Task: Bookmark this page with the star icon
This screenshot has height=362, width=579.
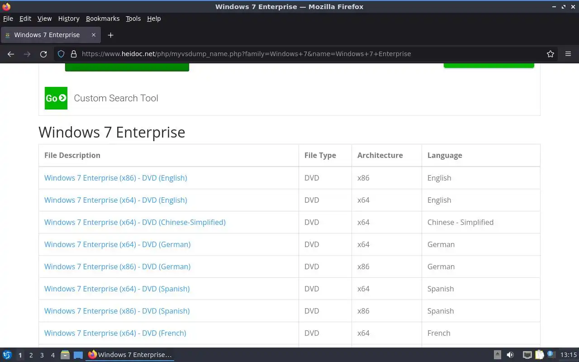Action: point(551,54)
